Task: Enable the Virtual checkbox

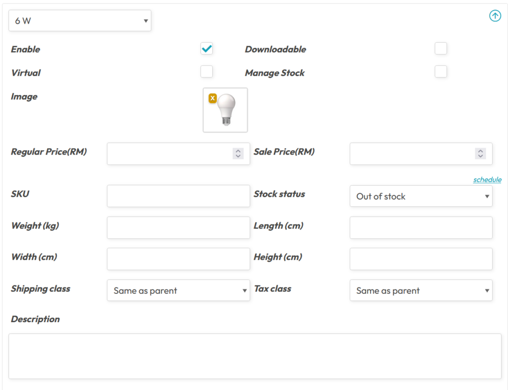Action: pyautogui.click(x=206, y=72)
